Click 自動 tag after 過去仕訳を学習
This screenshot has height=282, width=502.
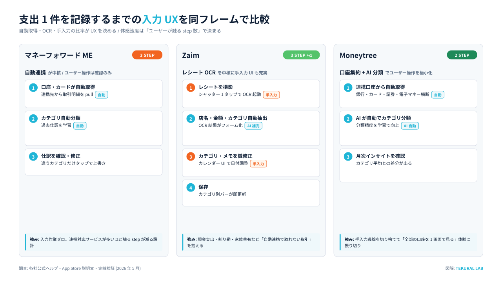click(x=80, y=126)
